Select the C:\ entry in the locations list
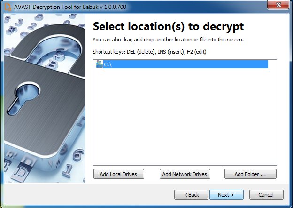The width and height of the screenshot is (293, 208). 182,64
